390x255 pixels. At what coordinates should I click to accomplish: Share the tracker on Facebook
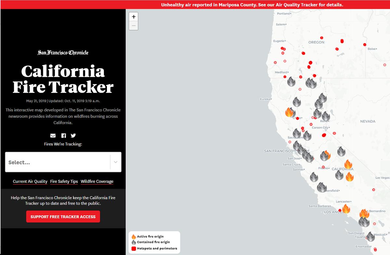pyautogui.click(x=64, y=136)
